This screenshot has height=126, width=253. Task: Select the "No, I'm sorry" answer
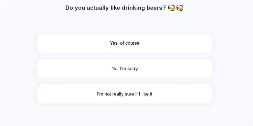point(124,69)
